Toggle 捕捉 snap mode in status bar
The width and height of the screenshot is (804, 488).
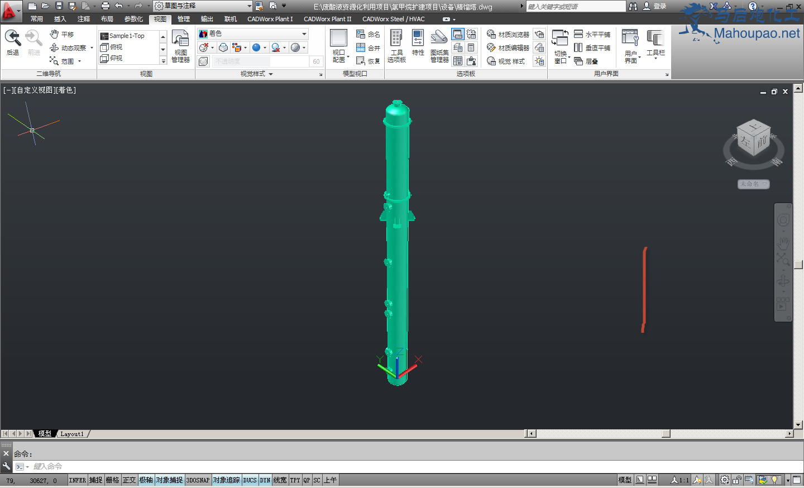click(x=96, y=480)
